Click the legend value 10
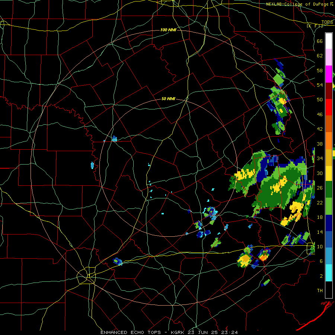Image resolution: width=335 pixels, height=335 pixels. coord(320,246)
